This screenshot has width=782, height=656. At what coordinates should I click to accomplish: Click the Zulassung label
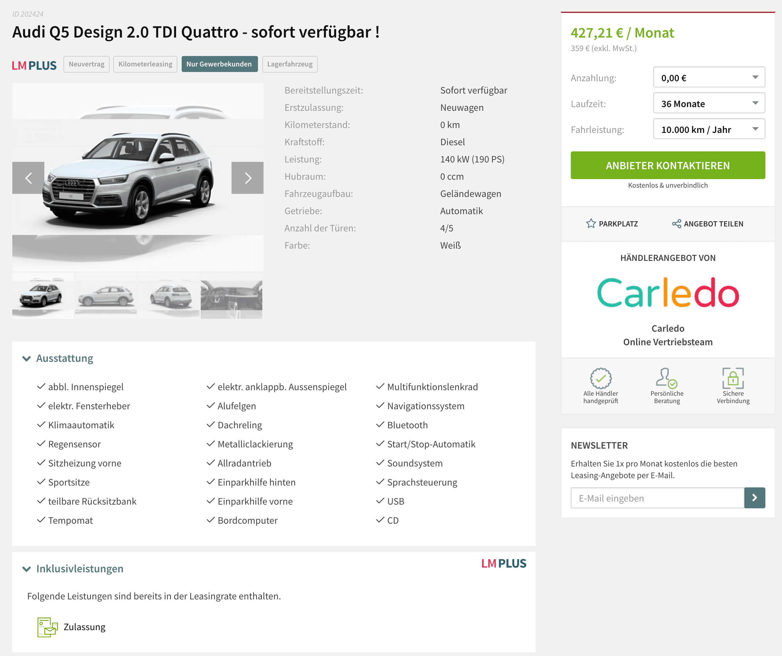click(85, 627)
